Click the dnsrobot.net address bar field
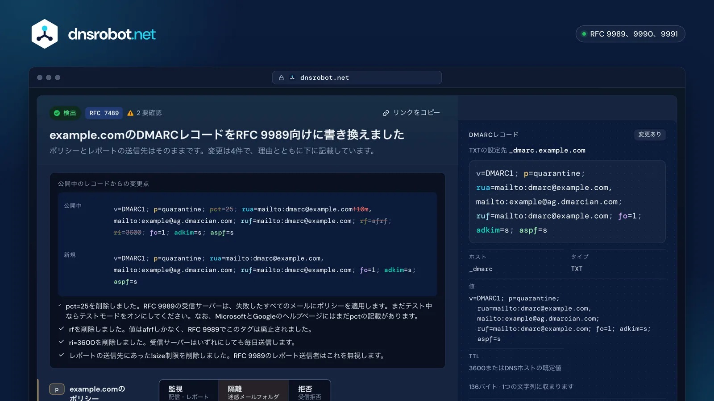 [x=357, y=78]
